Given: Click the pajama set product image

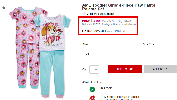Looking at the screenshot, I should pos(40,52).
